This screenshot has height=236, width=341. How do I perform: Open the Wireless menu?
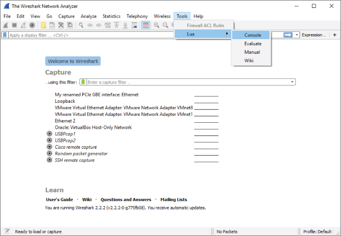tap(162, 16)
